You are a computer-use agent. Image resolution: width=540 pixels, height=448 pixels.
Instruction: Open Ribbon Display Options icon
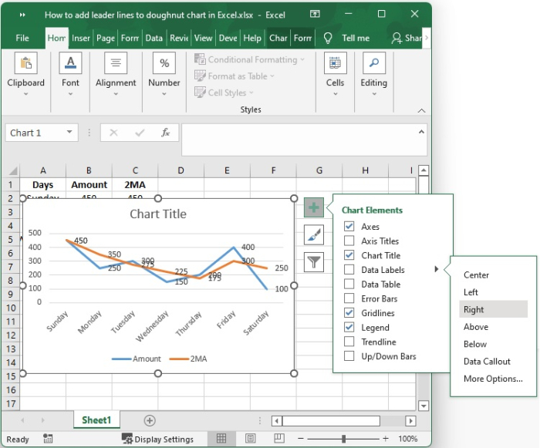pyautogui.click(x=315, y=14)
